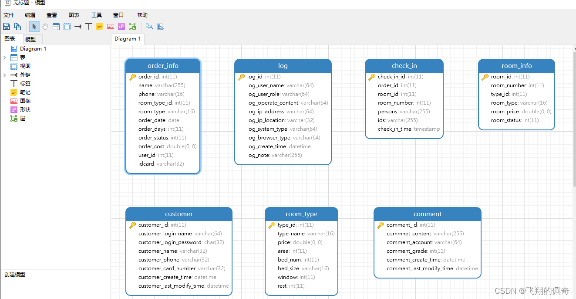Select the room_info table header
The image size is (576, 299).
(516, 66)
